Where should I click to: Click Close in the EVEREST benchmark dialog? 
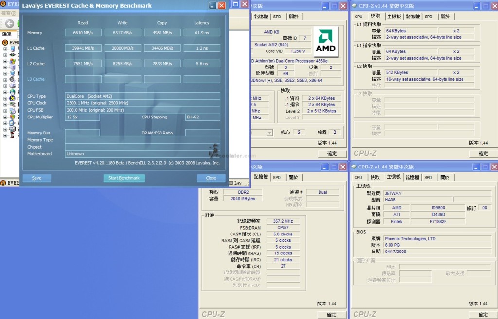[x=211, y=178]
